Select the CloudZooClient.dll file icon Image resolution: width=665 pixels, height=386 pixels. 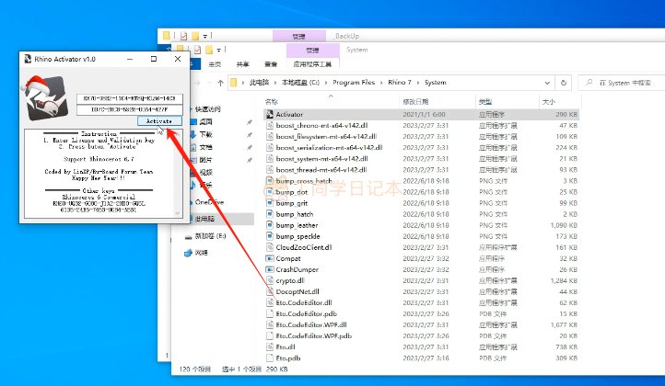pos(269,248)
